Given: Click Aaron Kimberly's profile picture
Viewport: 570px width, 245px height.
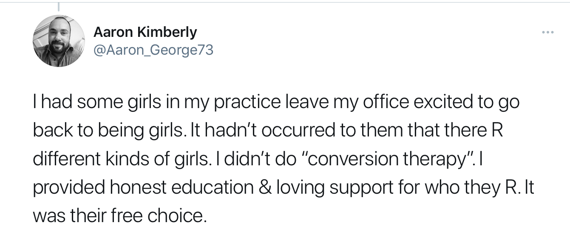Looking at the screenshot, I should coord(59,41).
